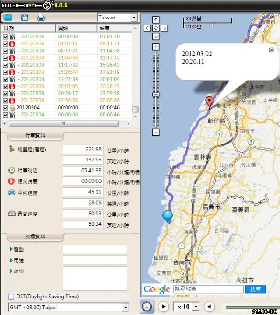
Task: Open the x10 playback speed dropdown
Action: [196, 307]
